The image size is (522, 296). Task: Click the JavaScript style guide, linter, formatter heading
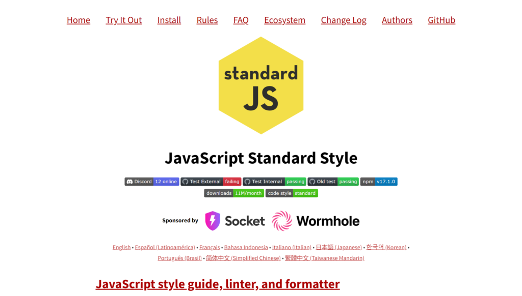218,284
